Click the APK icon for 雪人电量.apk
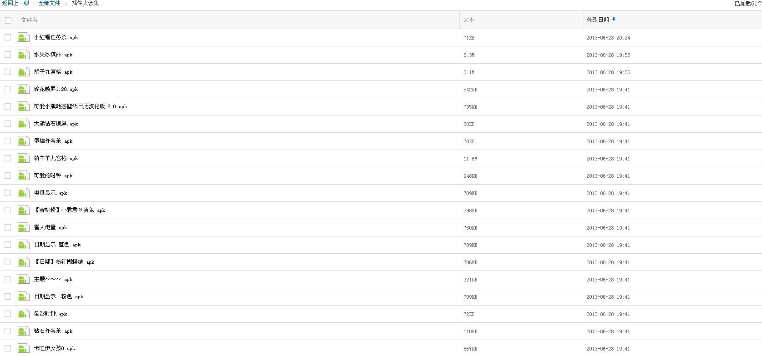 click(24, 227)
